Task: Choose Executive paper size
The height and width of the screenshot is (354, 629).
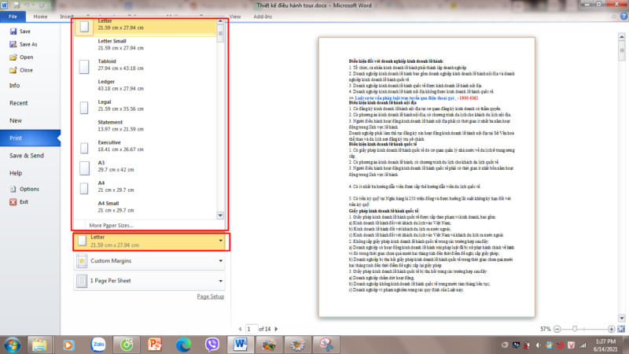Action: pyautogui.click(x=145, y=146)
